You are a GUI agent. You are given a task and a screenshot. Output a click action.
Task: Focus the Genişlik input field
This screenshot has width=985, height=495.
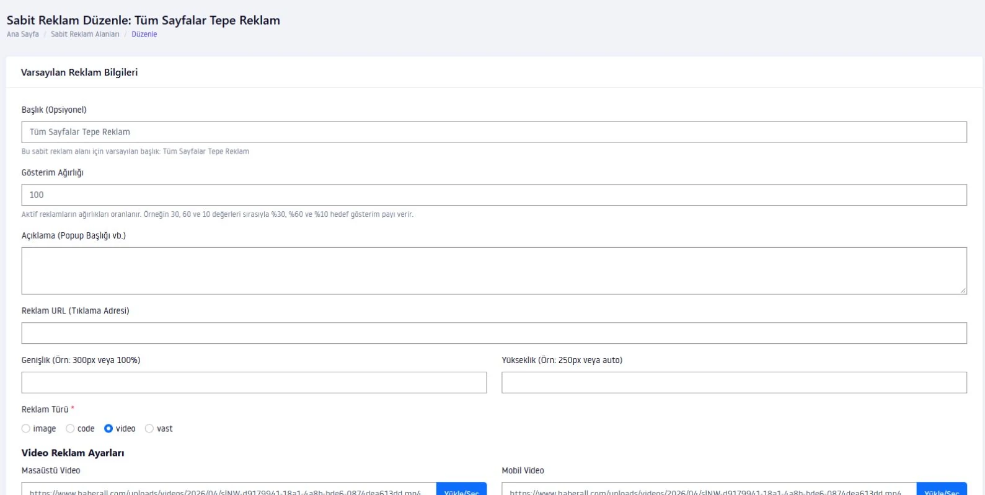pyautogui.click(x=254, y=382)
